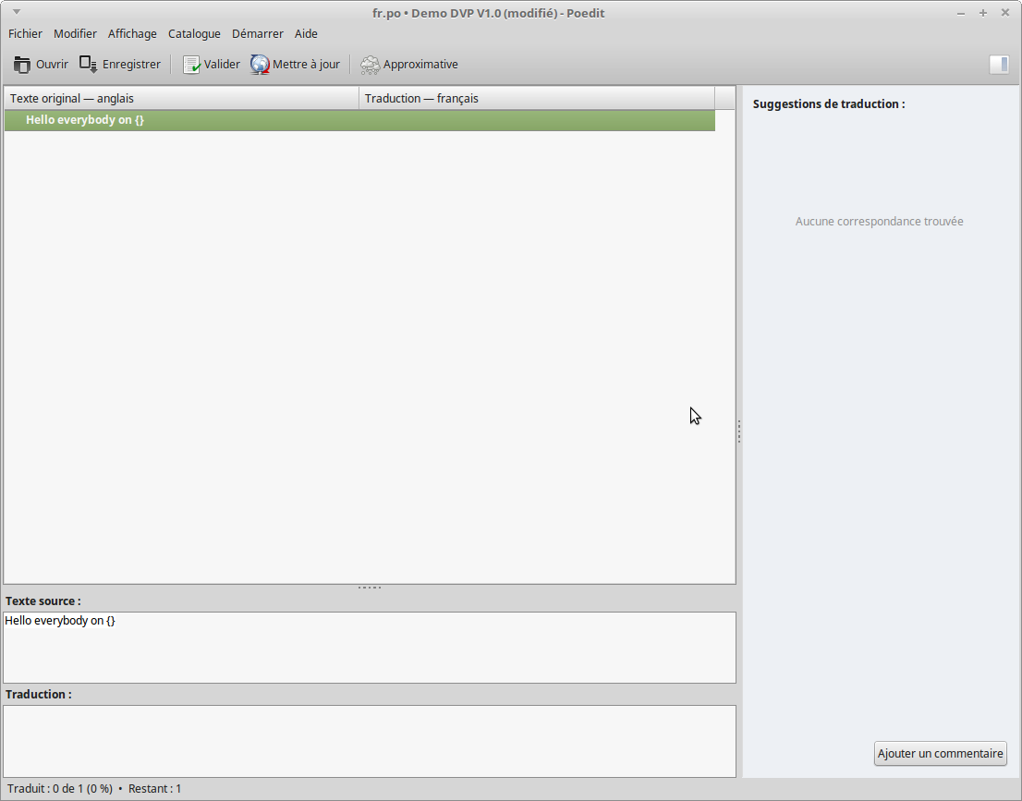Open the window menu arrow in title bar
This screenshot has width=1022, height=801.
(x=16, y=12)
